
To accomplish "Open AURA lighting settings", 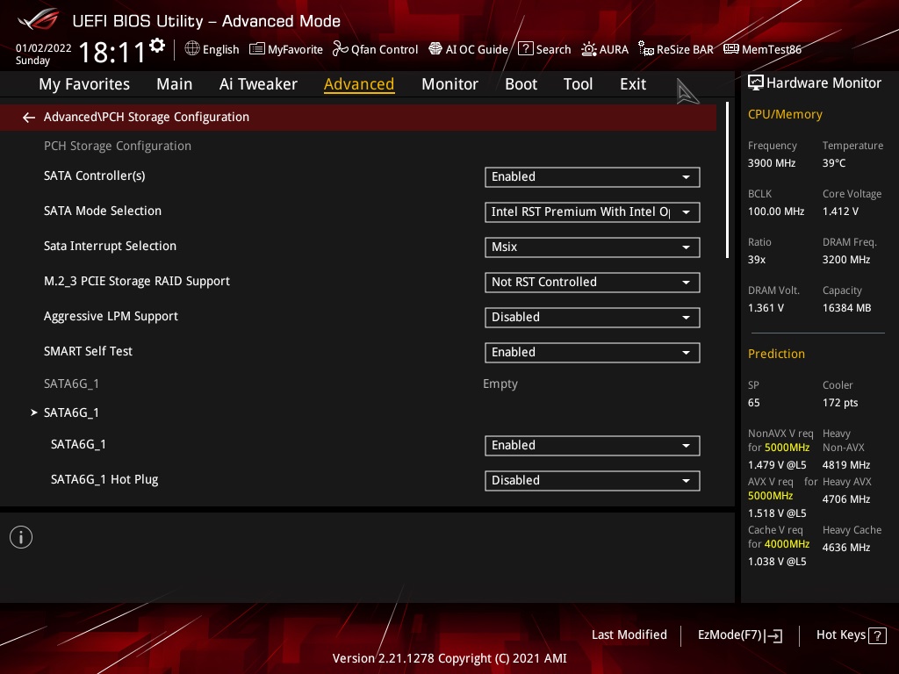I will click(x=605, y=50).
